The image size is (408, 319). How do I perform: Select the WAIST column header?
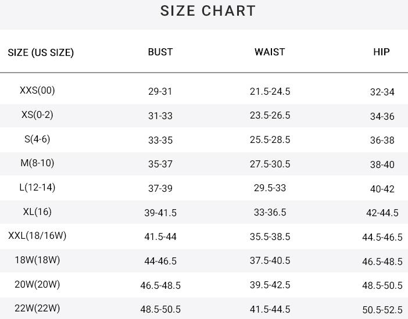pyautogui.click(x=270, y=52)
